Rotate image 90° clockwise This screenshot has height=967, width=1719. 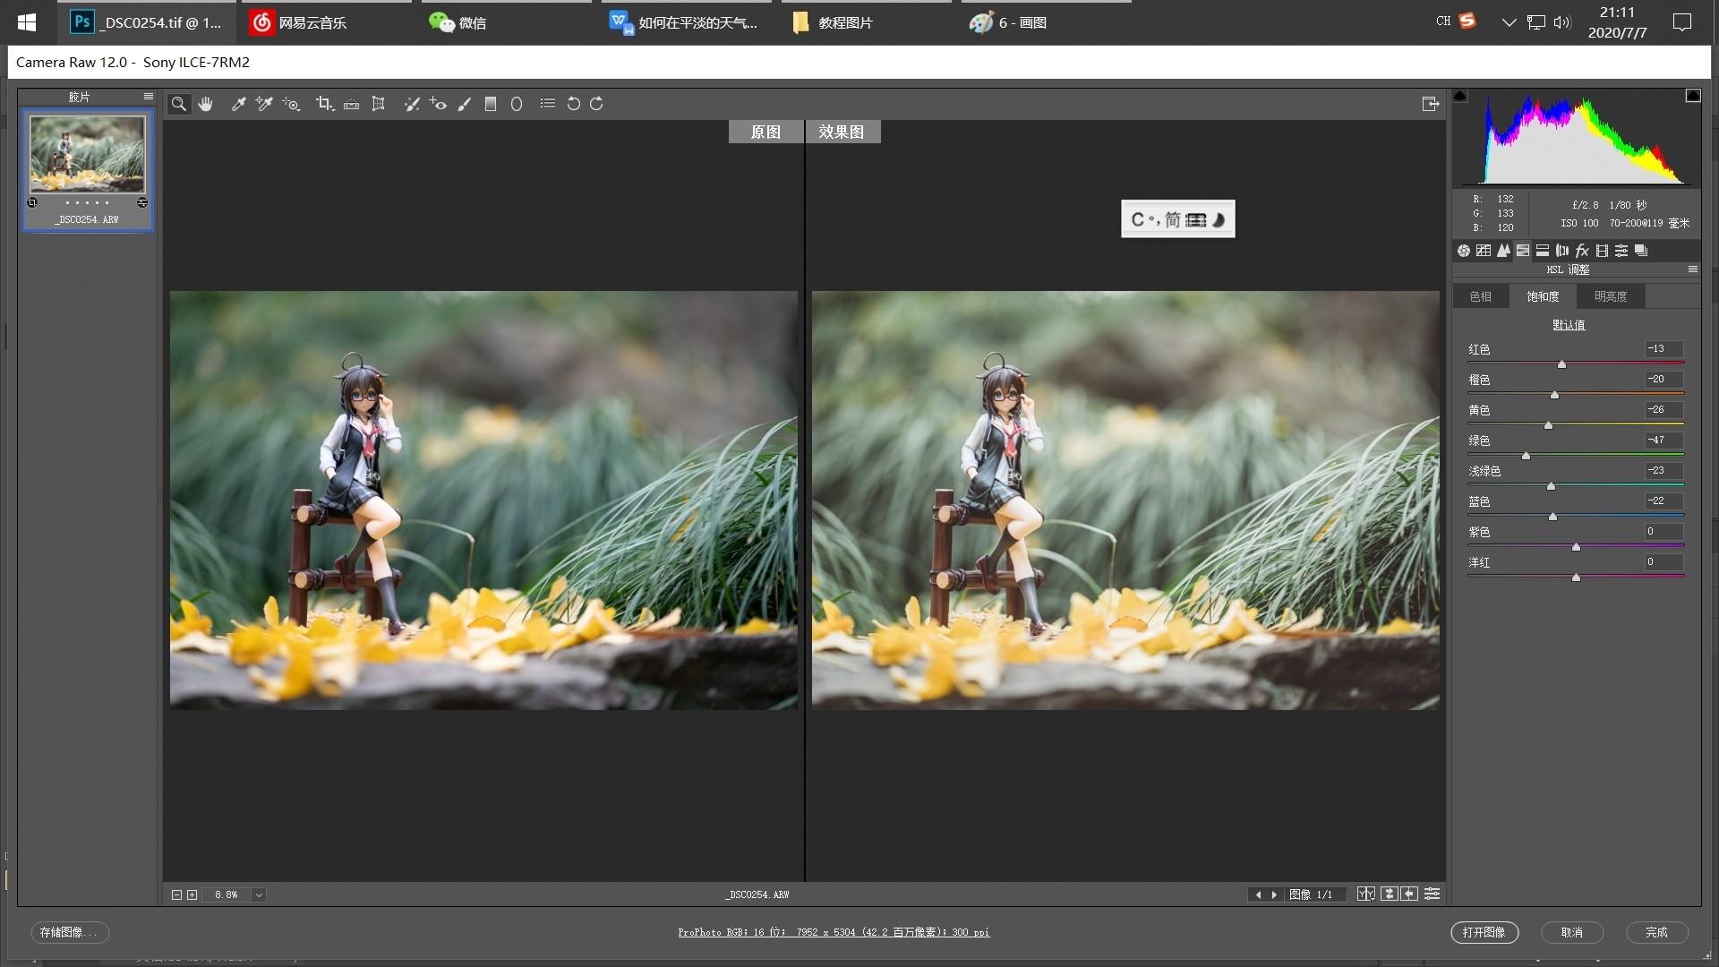(x=596, y=104)
